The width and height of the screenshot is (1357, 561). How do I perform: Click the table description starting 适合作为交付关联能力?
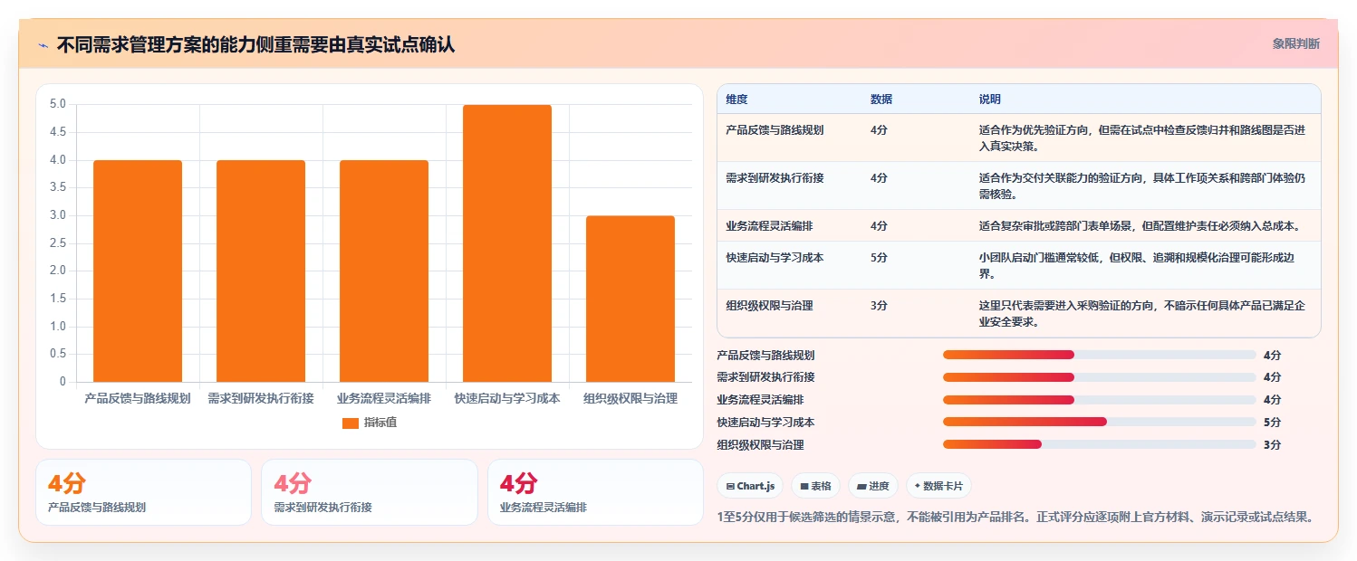pyautogui.click(x=1141, y=185)
